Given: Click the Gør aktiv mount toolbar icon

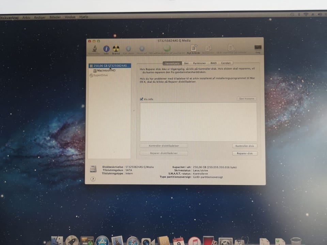Looking at the screenshot, I should click(128, 49).
